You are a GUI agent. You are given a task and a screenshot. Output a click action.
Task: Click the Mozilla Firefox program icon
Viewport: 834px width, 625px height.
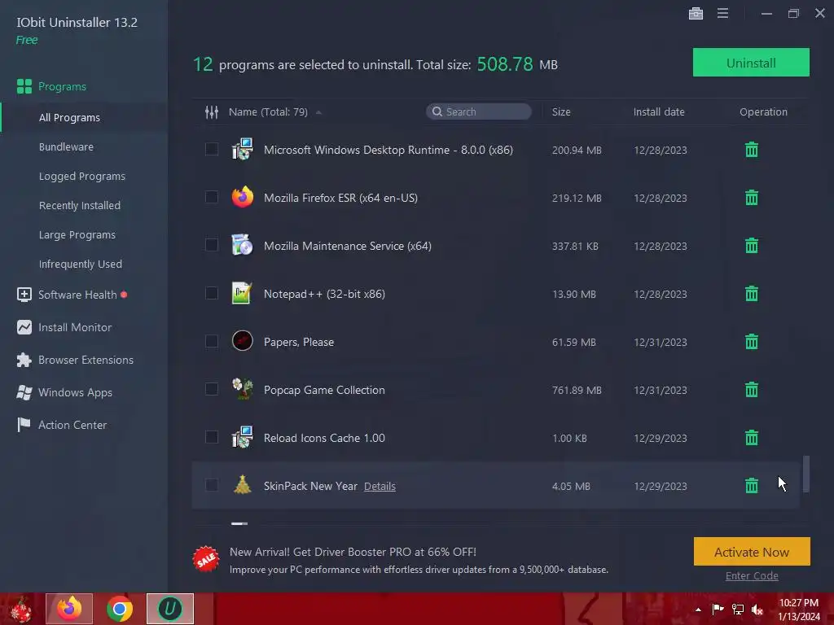(x=243, y=197)
